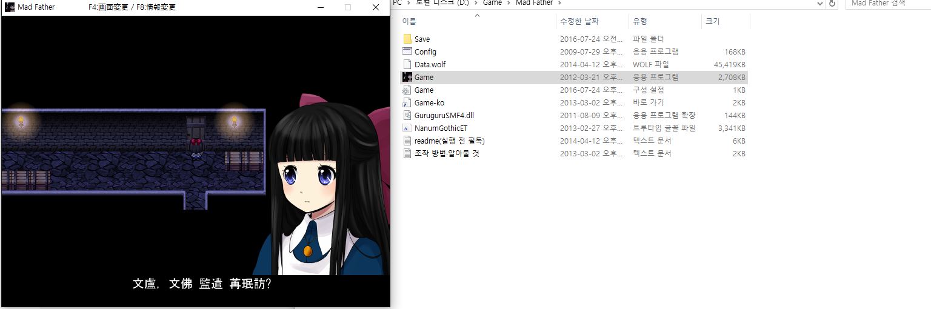The width and height of the screenshot is (931, 309).
Task: Click the Game configuration settings file icon
Action: point(407,90)
